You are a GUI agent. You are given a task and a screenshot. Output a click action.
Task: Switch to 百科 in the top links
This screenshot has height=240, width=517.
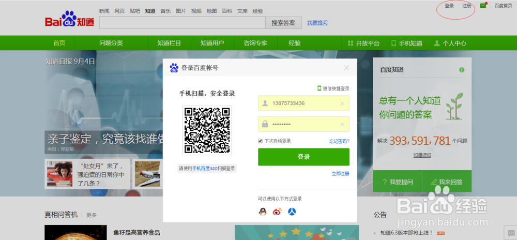coord(227,11)
